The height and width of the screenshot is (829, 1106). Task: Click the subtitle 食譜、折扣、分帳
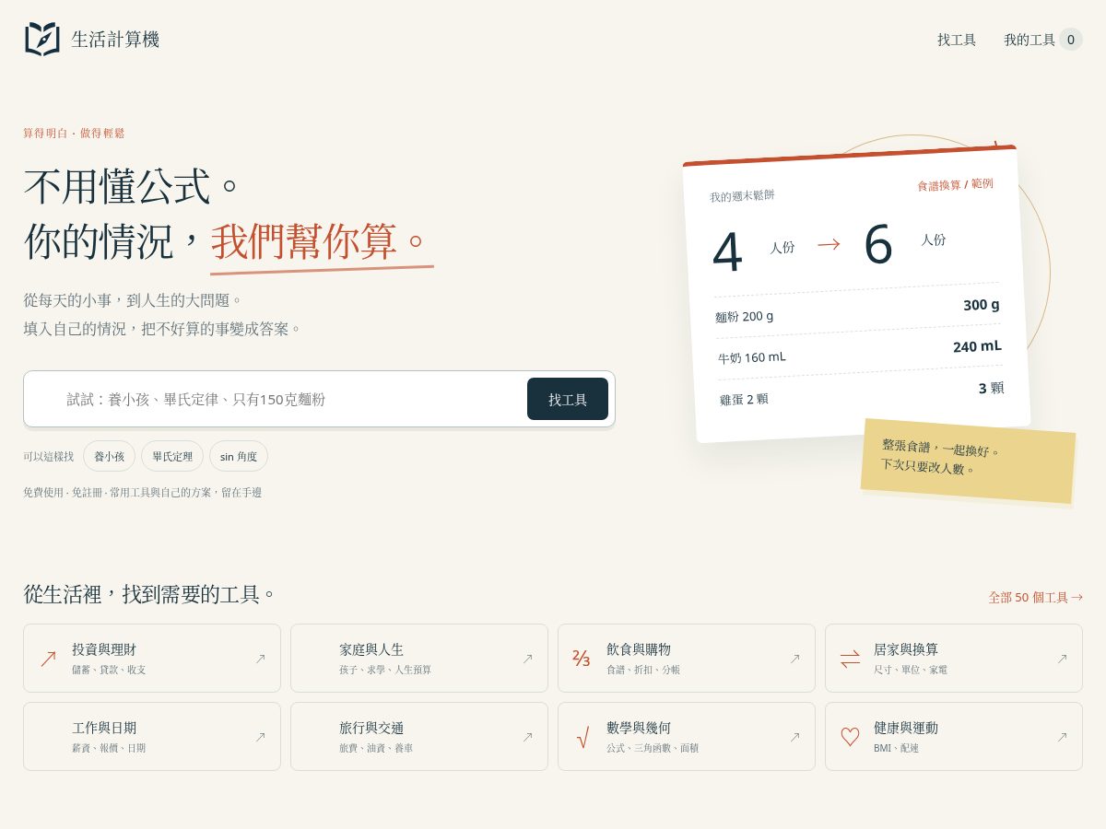tap(643, 670)
